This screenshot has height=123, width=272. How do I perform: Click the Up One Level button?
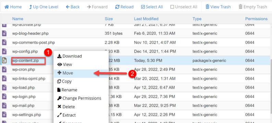(44, 7)
